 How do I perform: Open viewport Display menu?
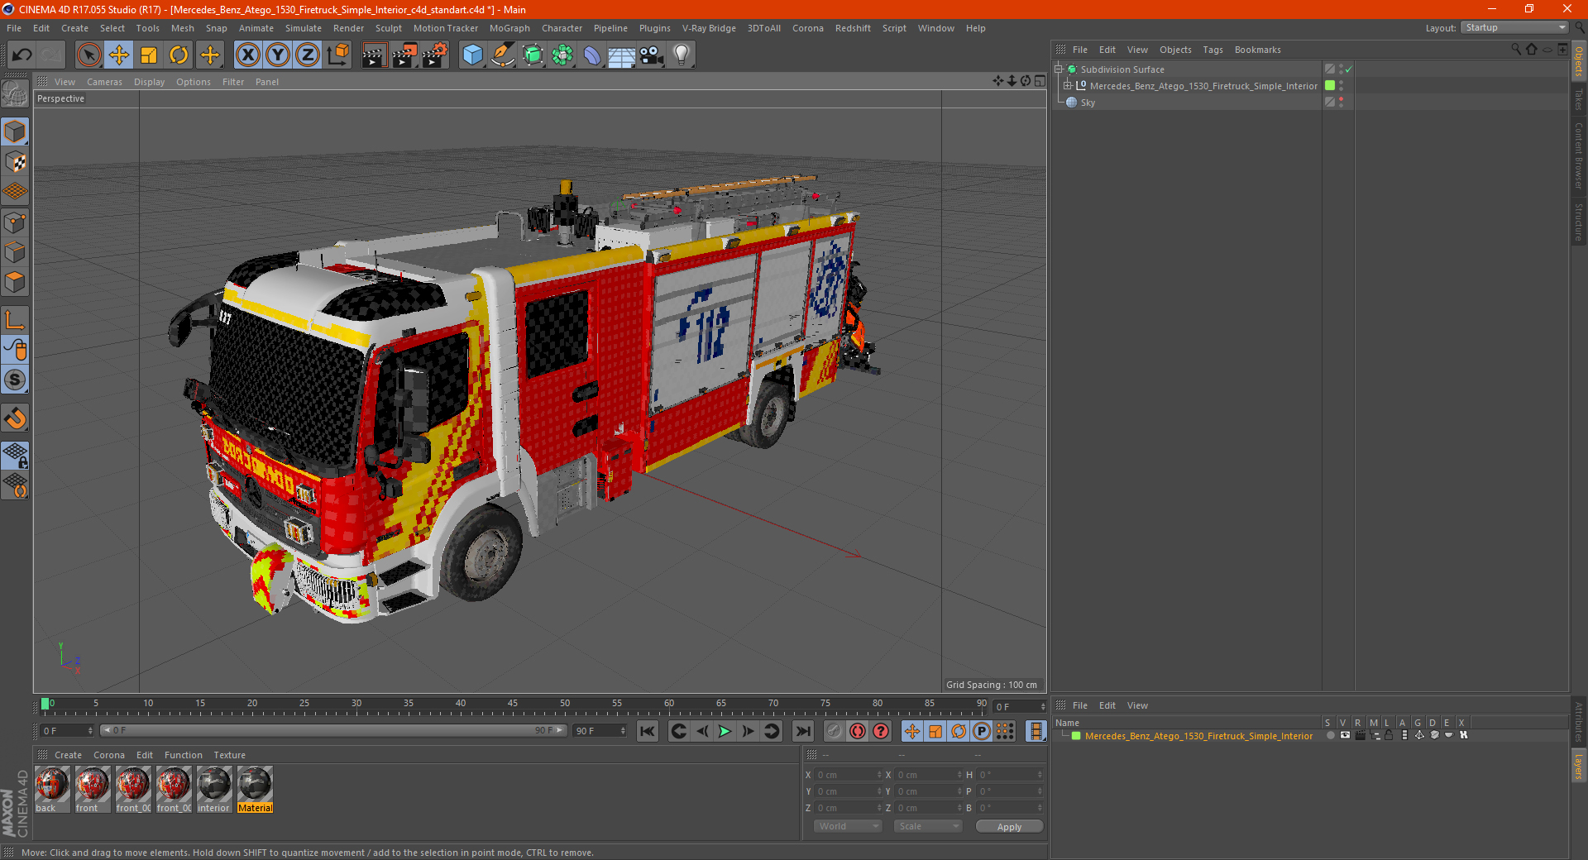[149, 82]
